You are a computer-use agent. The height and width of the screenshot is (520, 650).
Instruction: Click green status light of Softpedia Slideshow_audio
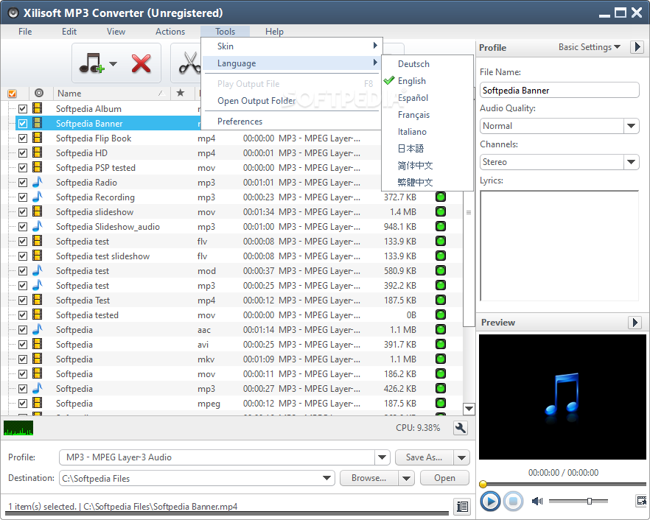point(441,227)
